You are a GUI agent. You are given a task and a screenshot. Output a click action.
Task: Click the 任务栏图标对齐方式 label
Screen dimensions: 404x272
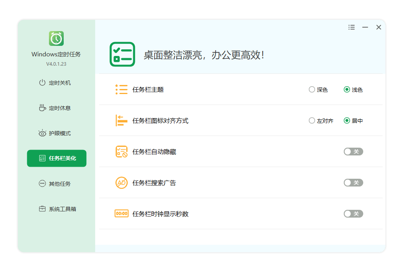[160, 121]
